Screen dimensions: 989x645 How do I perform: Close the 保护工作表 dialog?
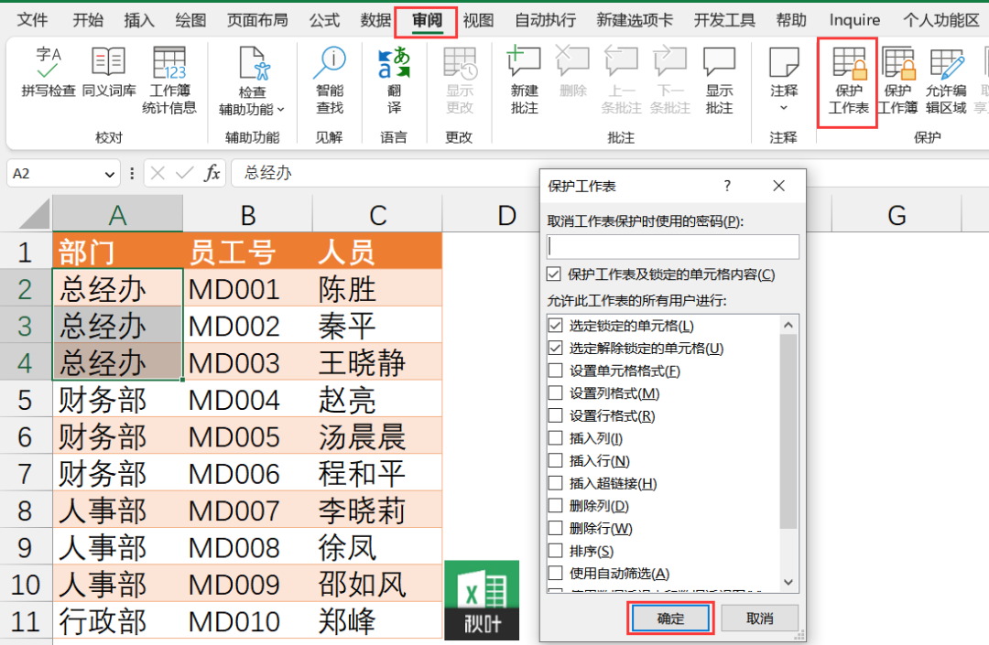point(779,186)
